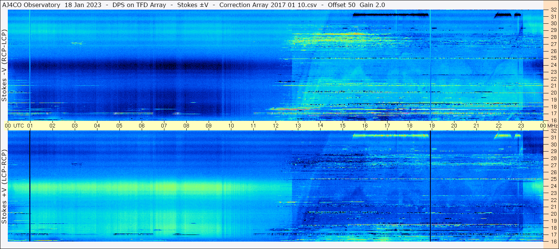Screen dimensions: 559x249
Task: Click hour marker 14 on the UTC axis
Action: pos(320,126)
